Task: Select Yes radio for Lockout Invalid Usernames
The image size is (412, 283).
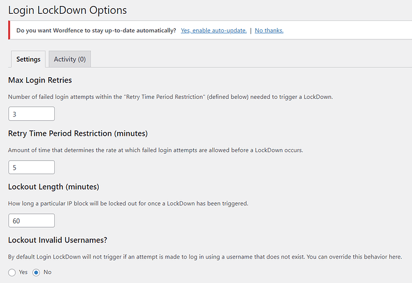Action: pyautogui.click(x=13, y=272)
